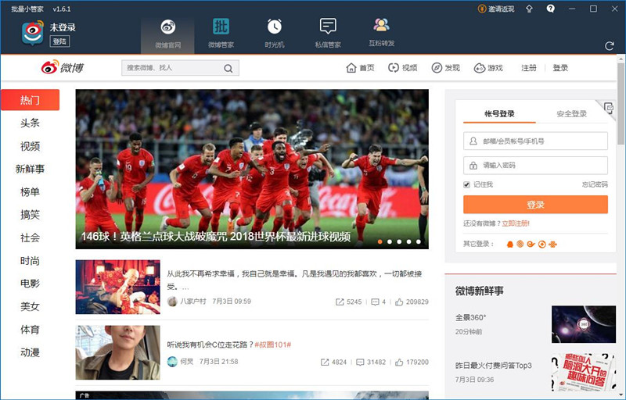Switch to QR code login corner icon
Image resolution: width=626 pixels, height=400 pixels.
[608, 108]
